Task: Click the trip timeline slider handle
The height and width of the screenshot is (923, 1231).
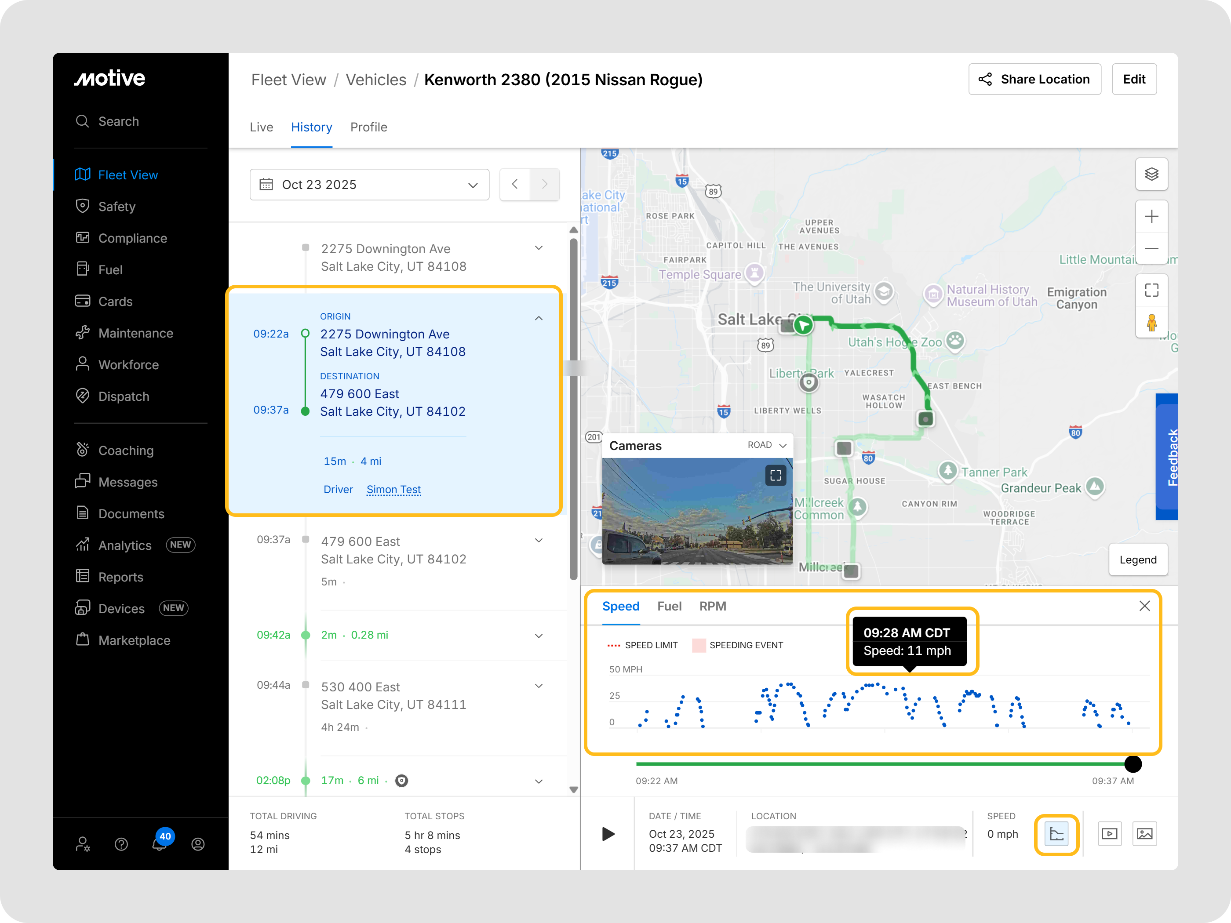Action: click(x=1133, y=764)
